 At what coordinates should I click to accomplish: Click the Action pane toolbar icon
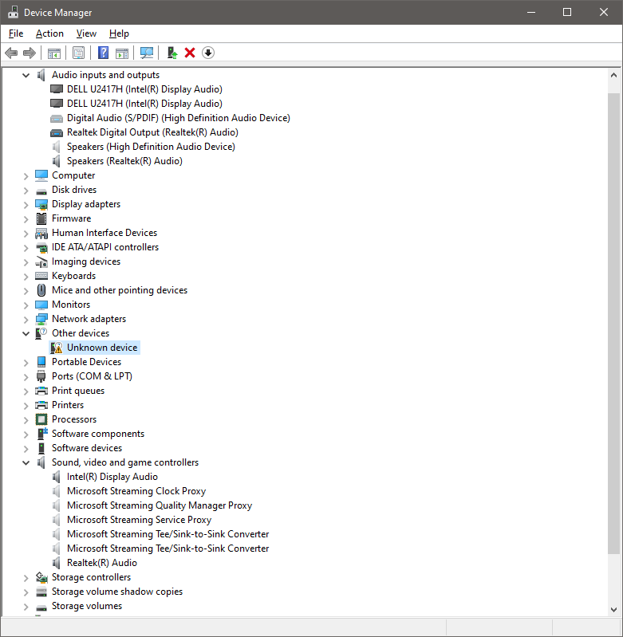pyautogui.click(x=122, y=53)
